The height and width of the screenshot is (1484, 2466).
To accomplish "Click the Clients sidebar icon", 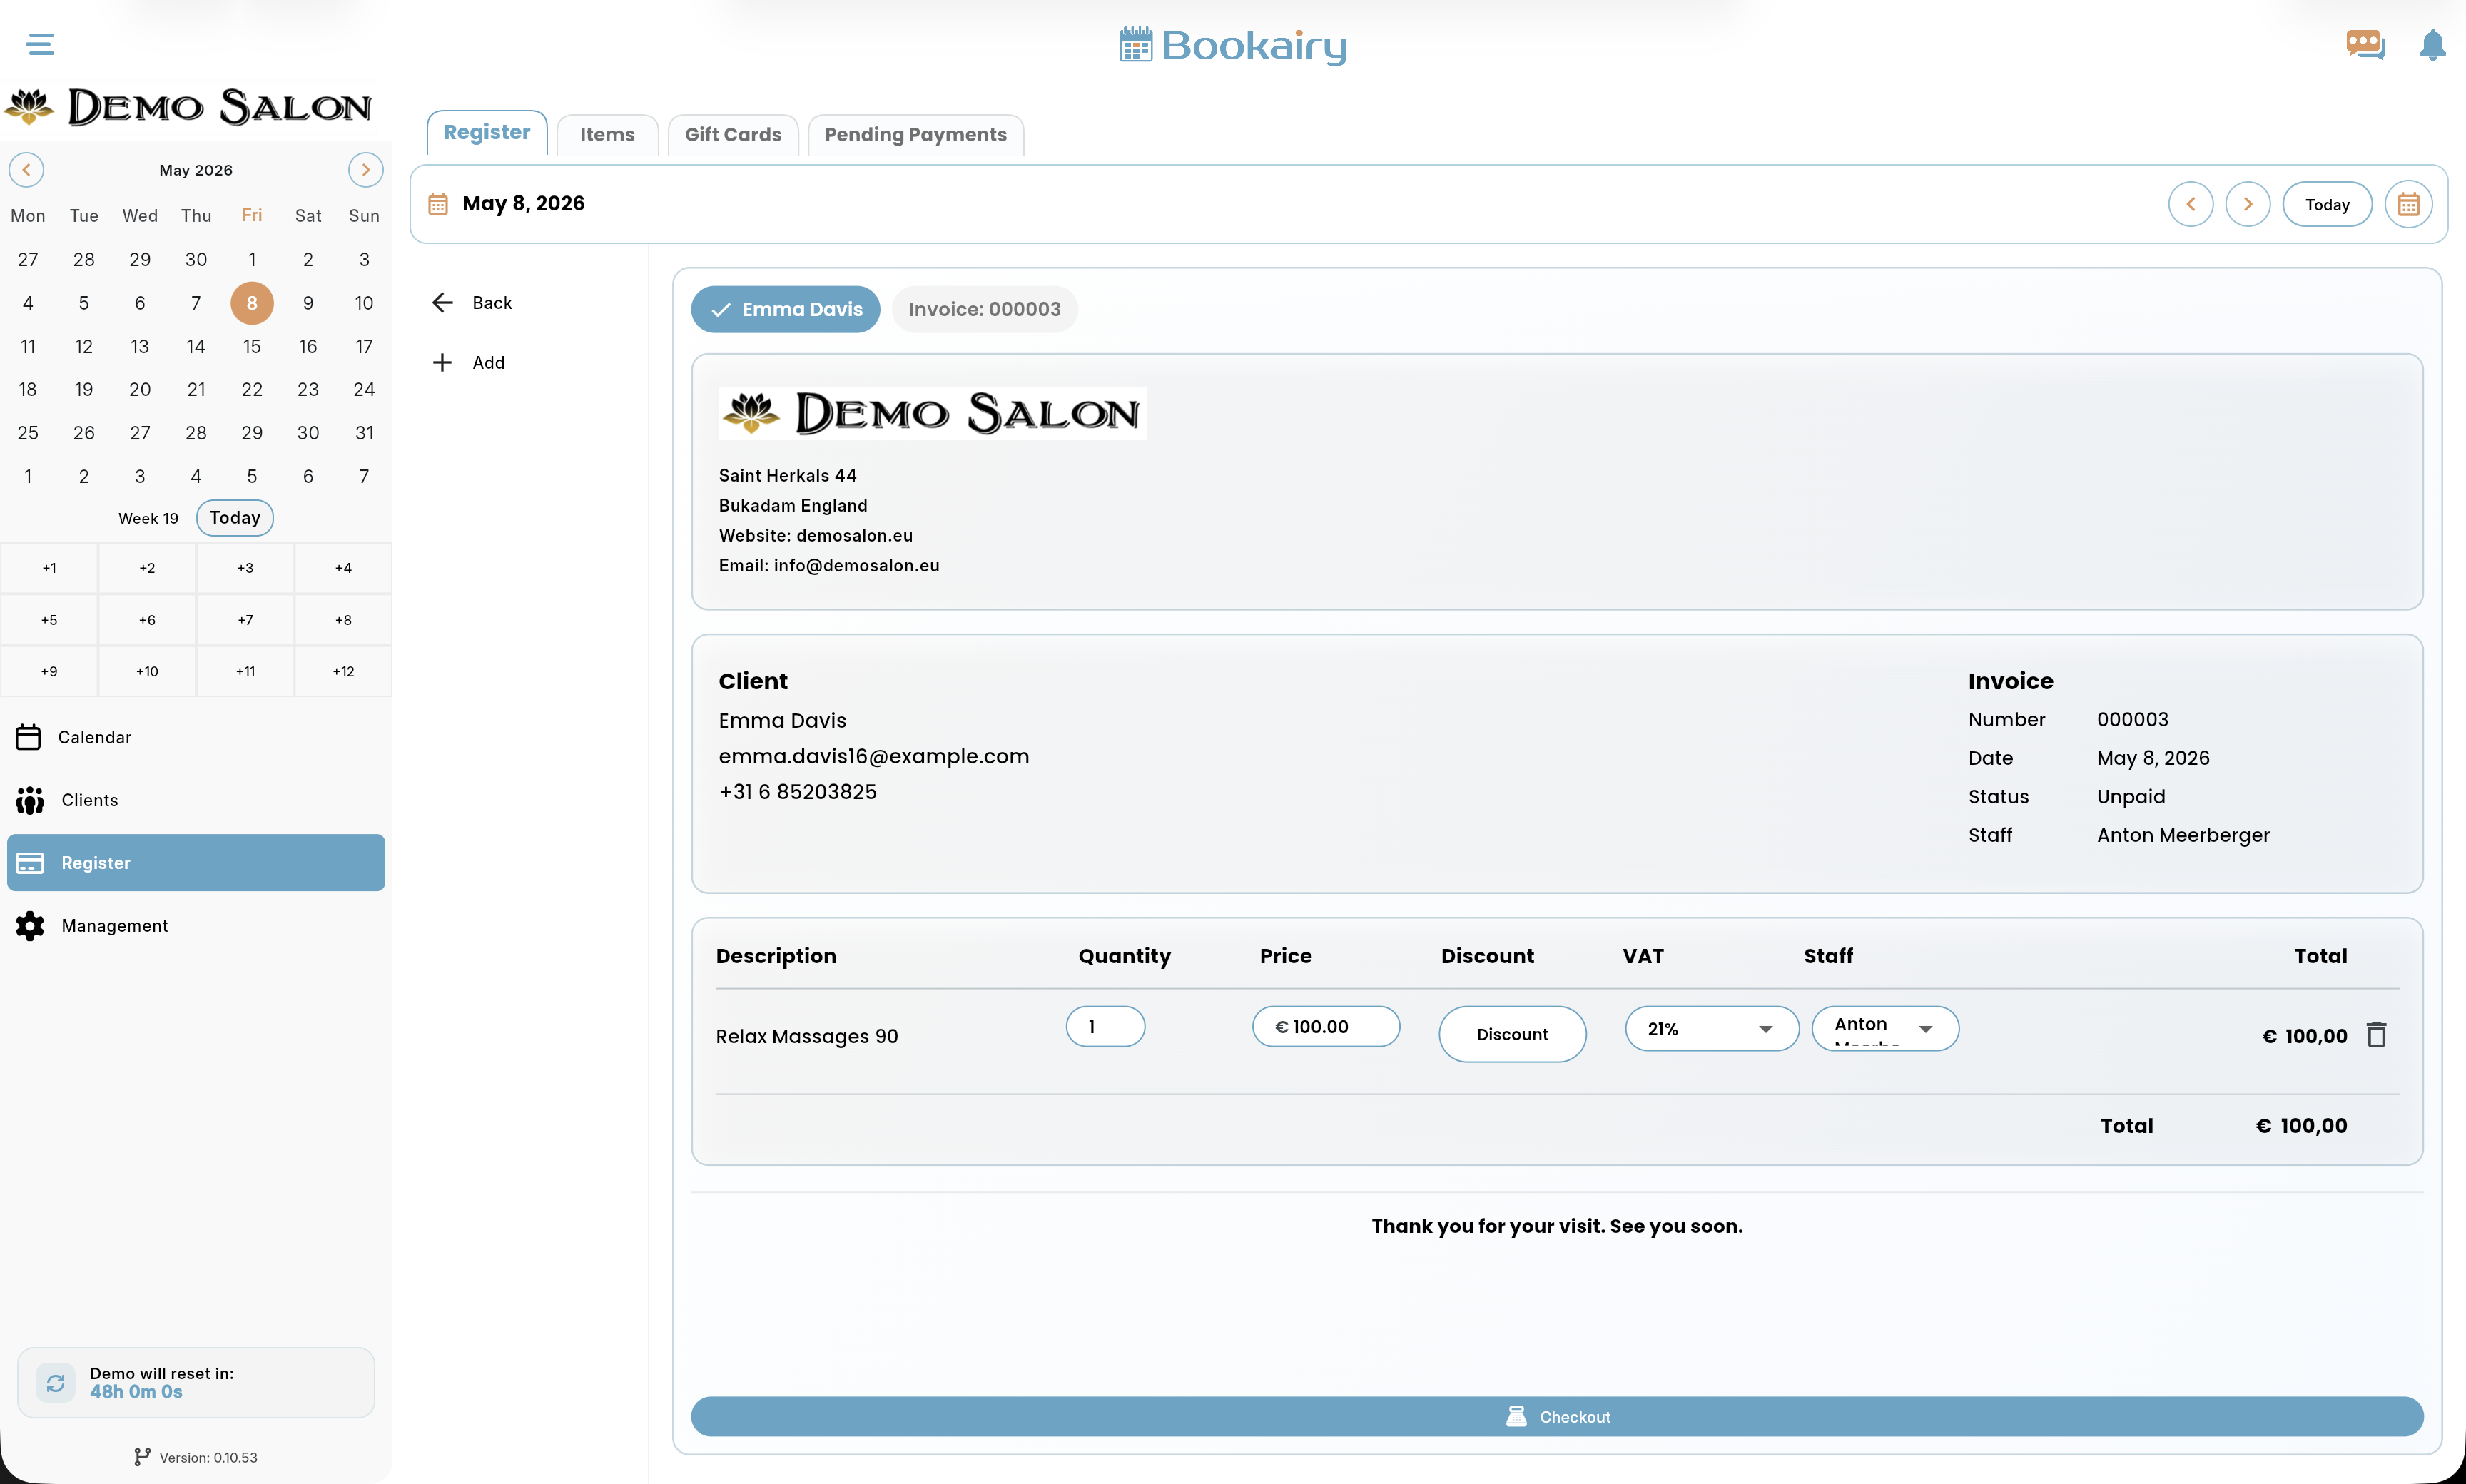I will point(30,800).
